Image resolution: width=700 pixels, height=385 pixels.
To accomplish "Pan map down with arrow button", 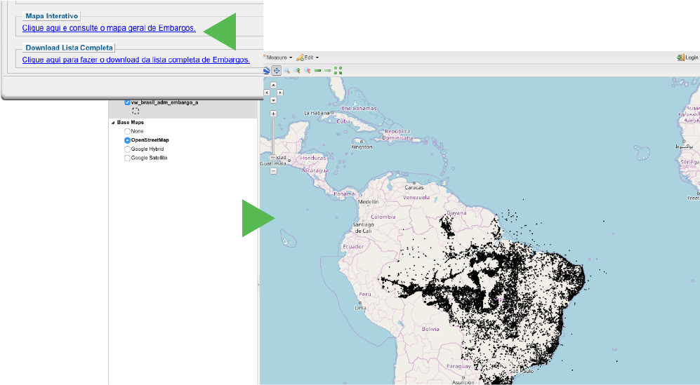I will 273,100.
